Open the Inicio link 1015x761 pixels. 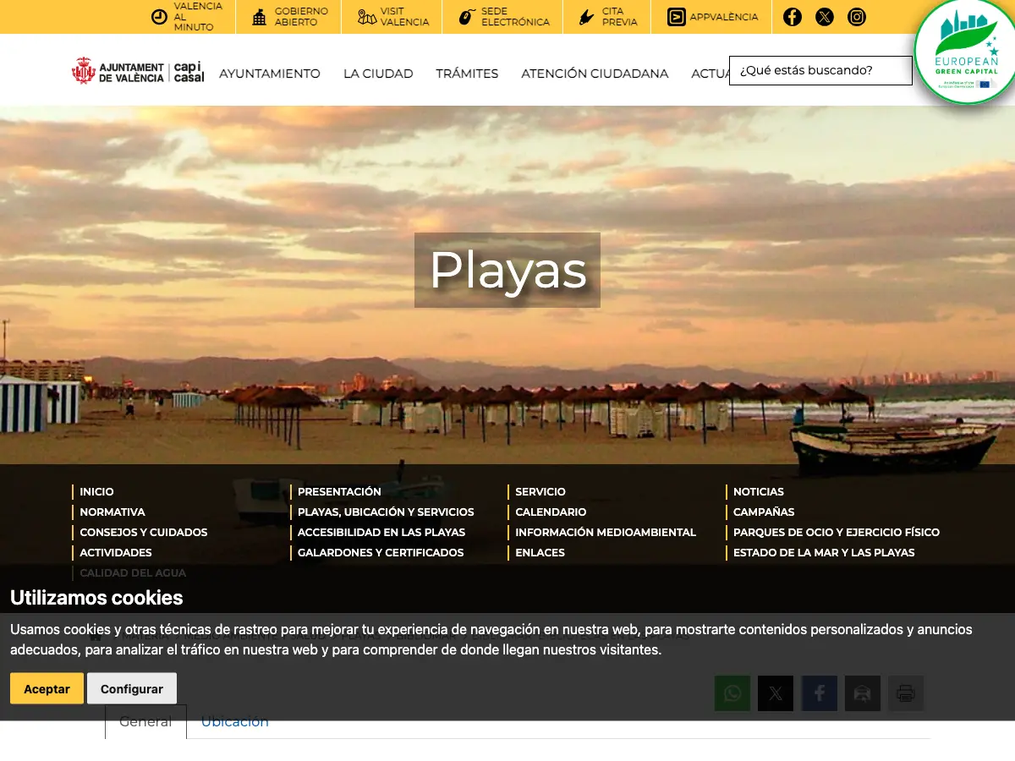[x=96, y=491]
